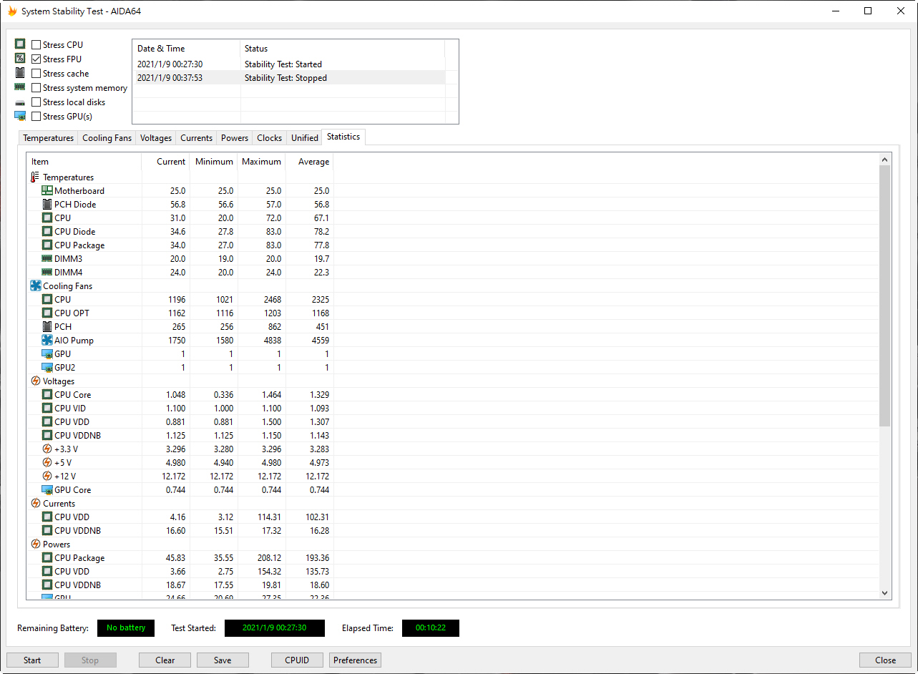Click the statistics scrollbar up arrow
Screen dimensions: 918x674
(885, 160)
